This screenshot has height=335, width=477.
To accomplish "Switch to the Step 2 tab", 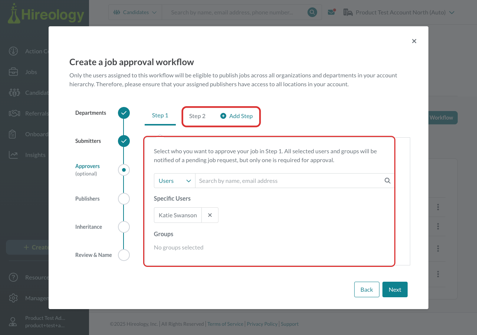I will (197, 116).
